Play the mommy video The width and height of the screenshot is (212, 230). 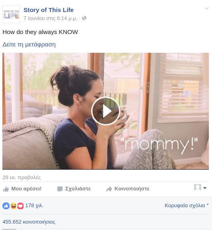tap(106, 111)
